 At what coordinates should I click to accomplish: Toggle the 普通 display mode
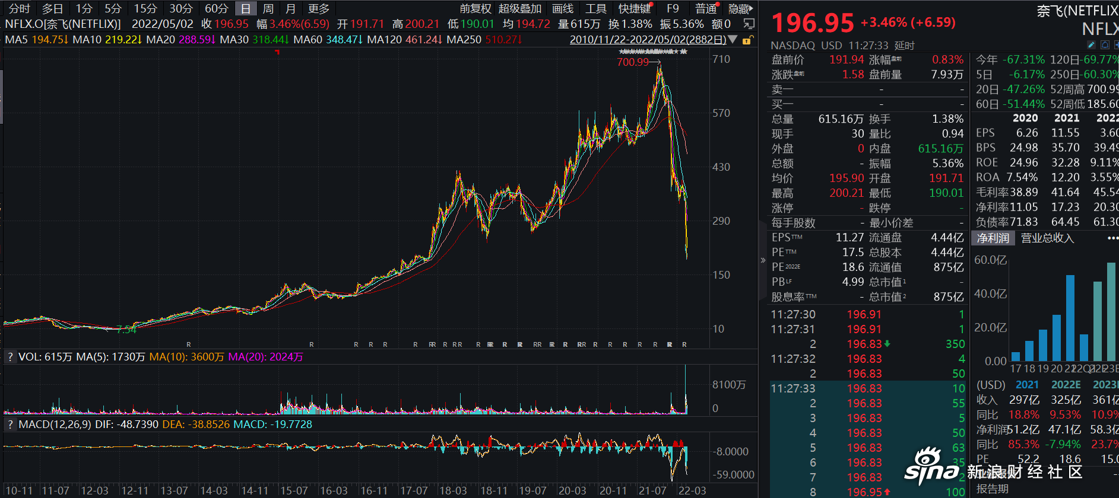coord(706,8)
